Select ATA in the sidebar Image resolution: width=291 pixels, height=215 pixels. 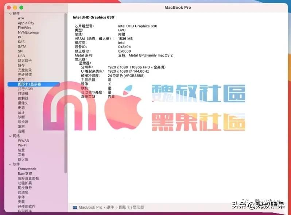pyautogui.click(x=21, y=18)
